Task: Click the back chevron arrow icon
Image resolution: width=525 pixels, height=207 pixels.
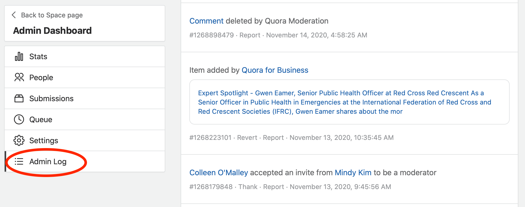Action: [14, 15]
